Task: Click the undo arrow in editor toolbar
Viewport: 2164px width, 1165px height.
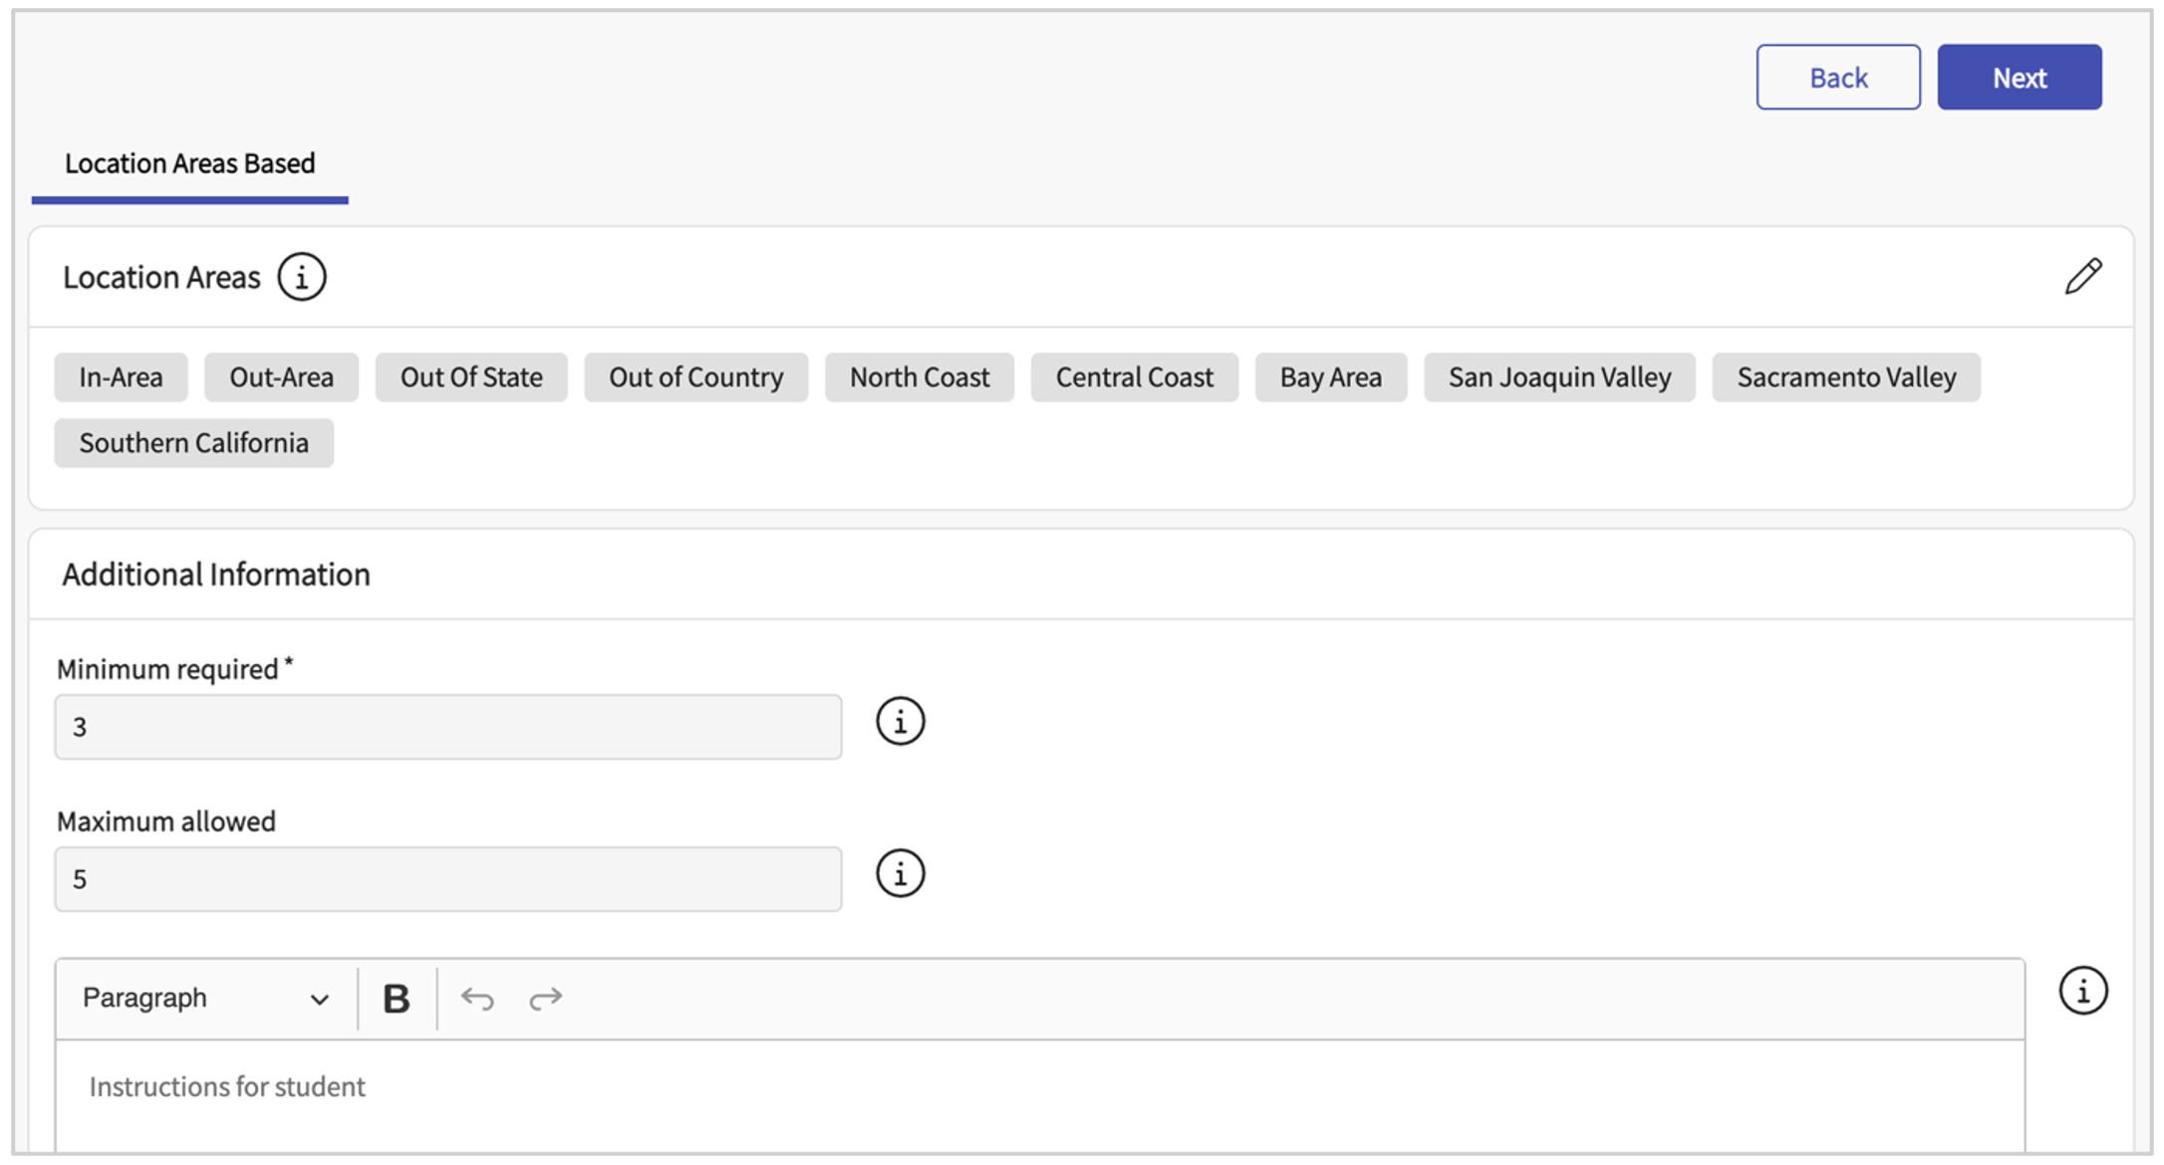Action: pyautogui.click(x=477, y=998)
